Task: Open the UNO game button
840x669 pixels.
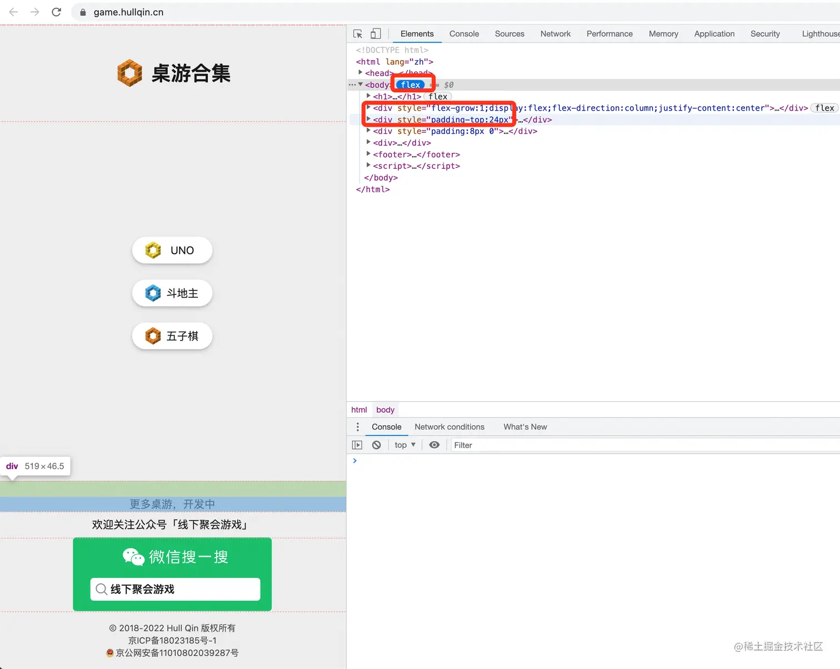Action: (172, 250)
